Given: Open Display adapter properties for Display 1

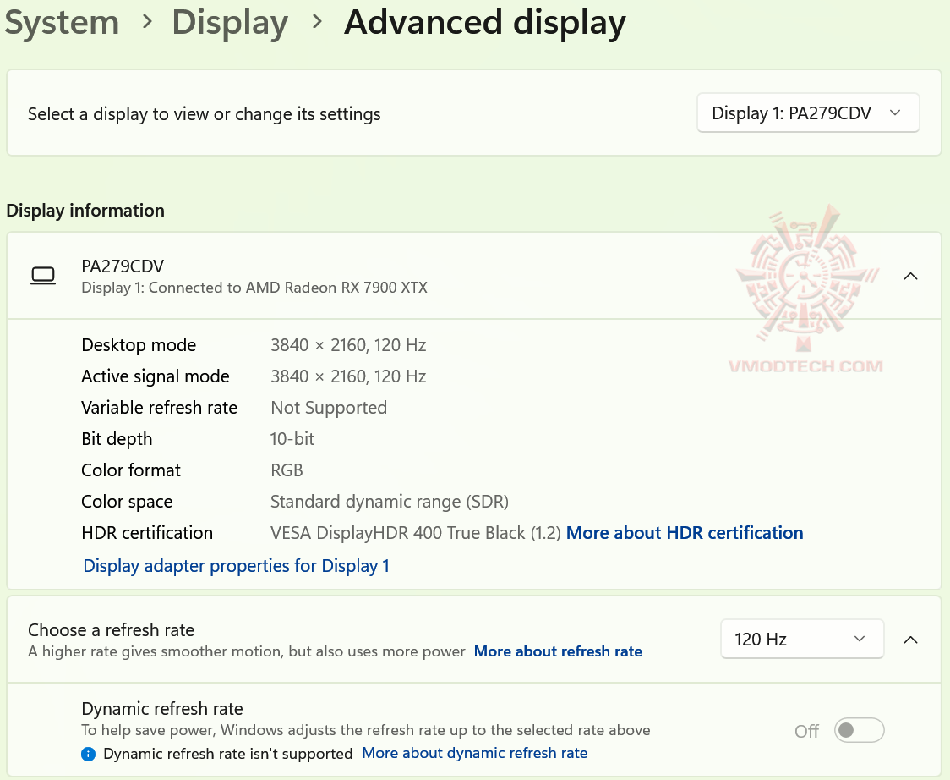Looking at the screenshot, I should [236, 565].
